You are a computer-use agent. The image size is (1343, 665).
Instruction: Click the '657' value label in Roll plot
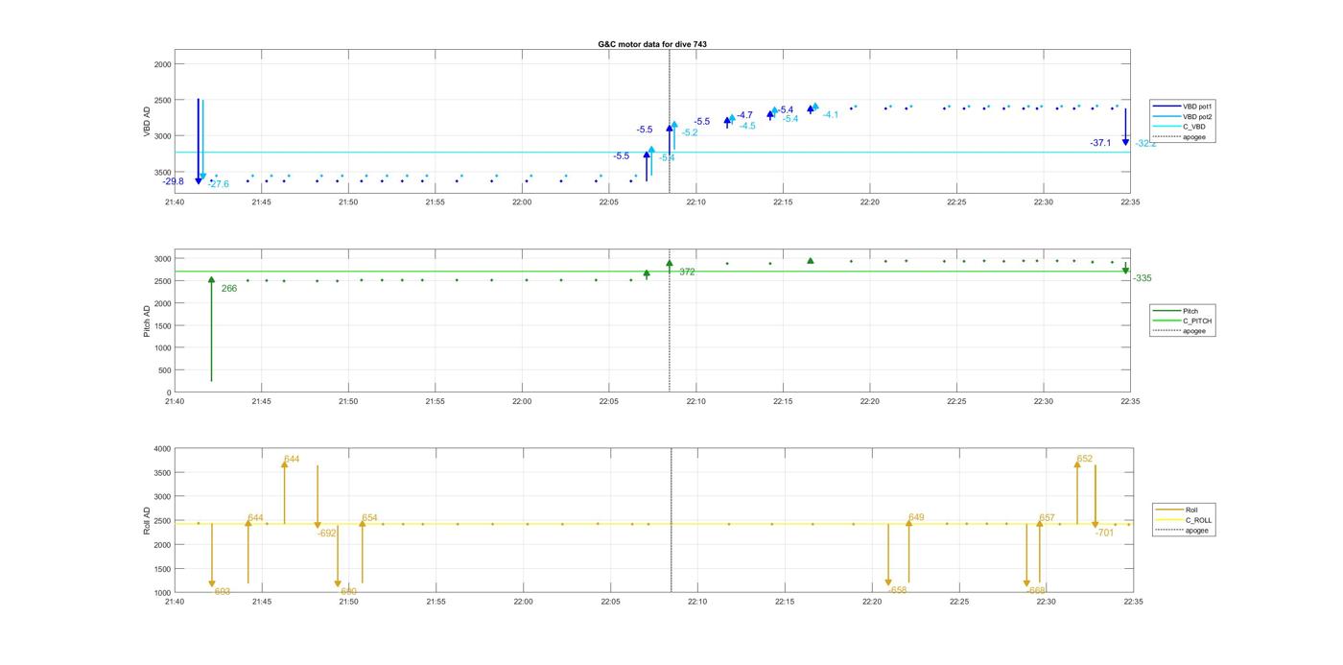tap(1047, 518)
